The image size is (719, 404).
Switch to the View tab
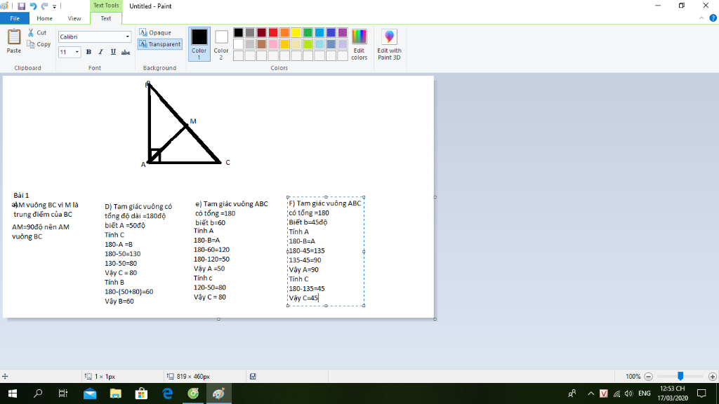coord(74,18)
